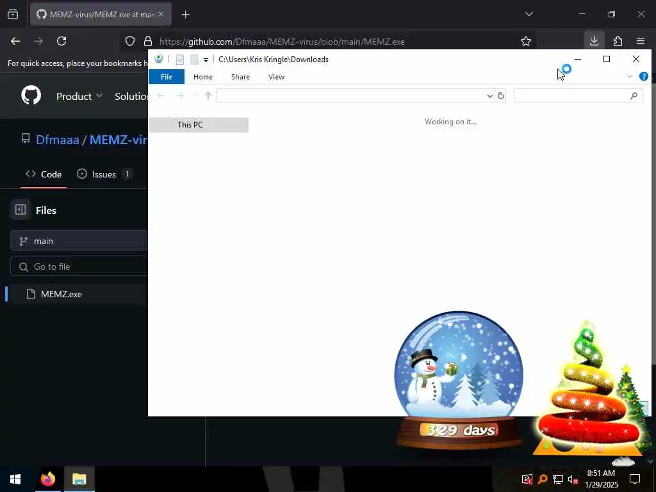The height and width of the screenshot is (492, 656).
Task: Open a new Firefox tab
Action: (185, 15)
